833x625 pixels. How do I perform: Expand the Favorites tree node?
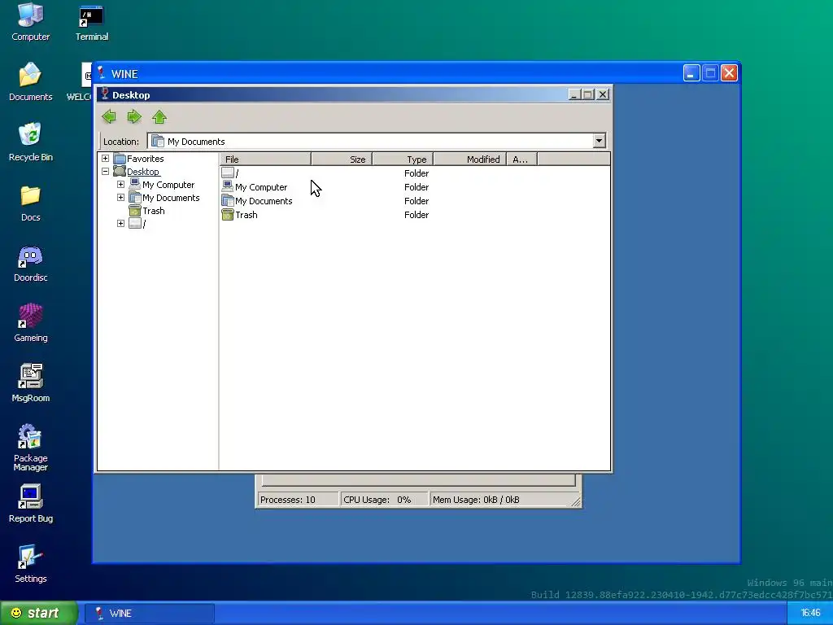point(105,159)
